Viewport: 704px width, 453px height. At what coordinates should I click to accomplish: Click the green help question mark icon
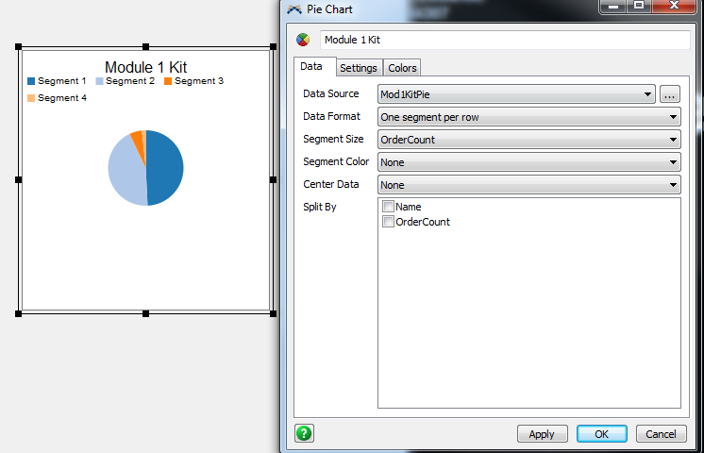pos(304,433)
